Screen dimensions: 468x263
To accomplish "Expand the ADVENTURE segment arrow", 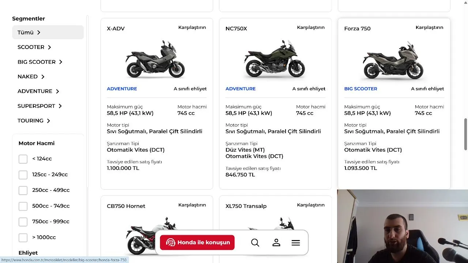I will coord(57,91).
